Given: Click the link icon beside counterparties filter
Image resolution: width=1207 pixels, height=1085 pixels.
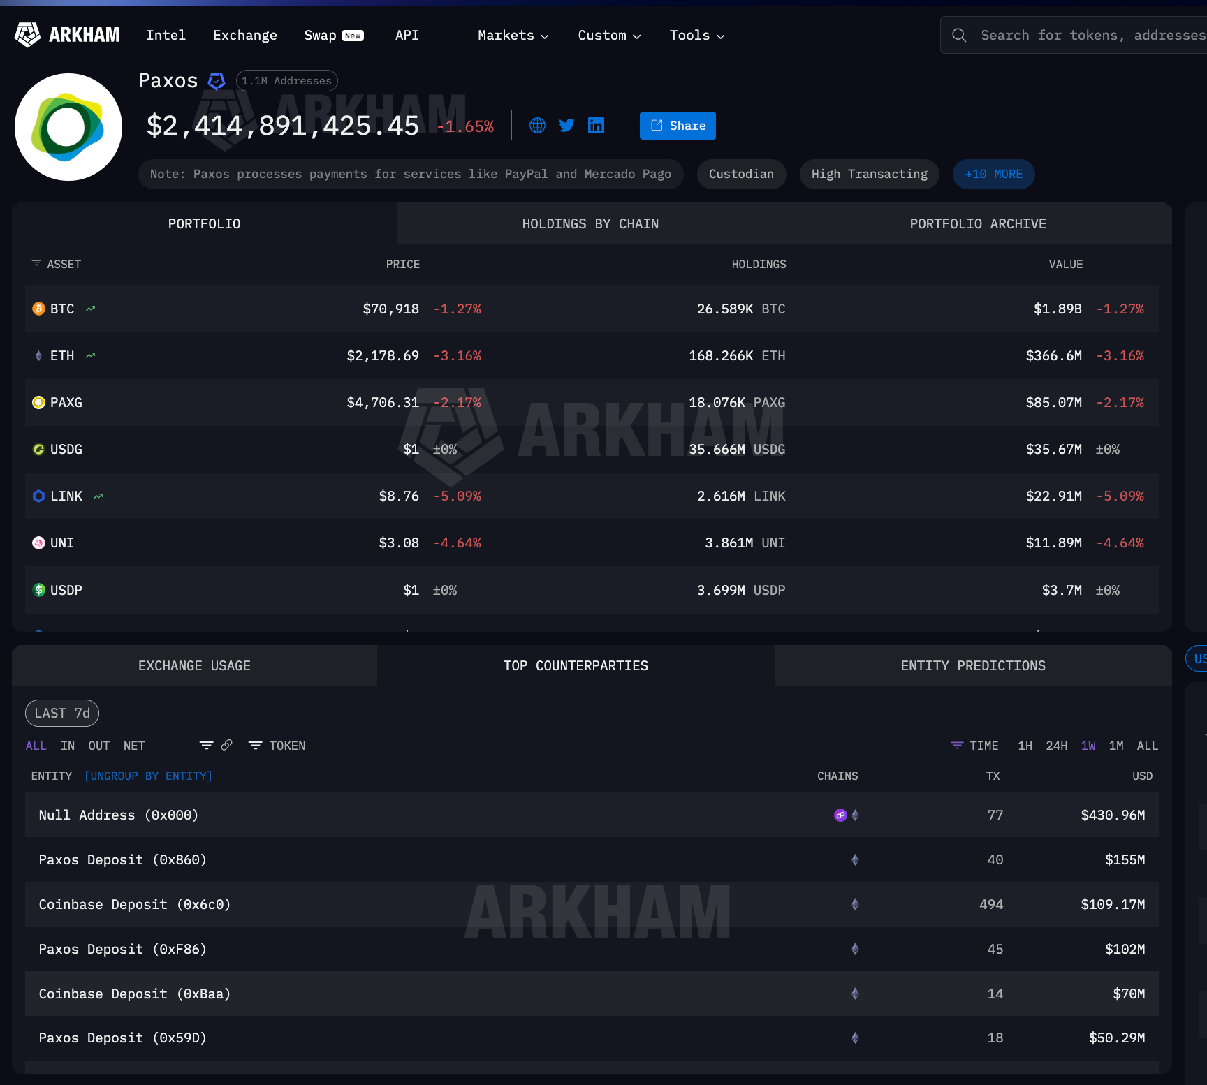Looking at the screenshot, I should 226,746.
